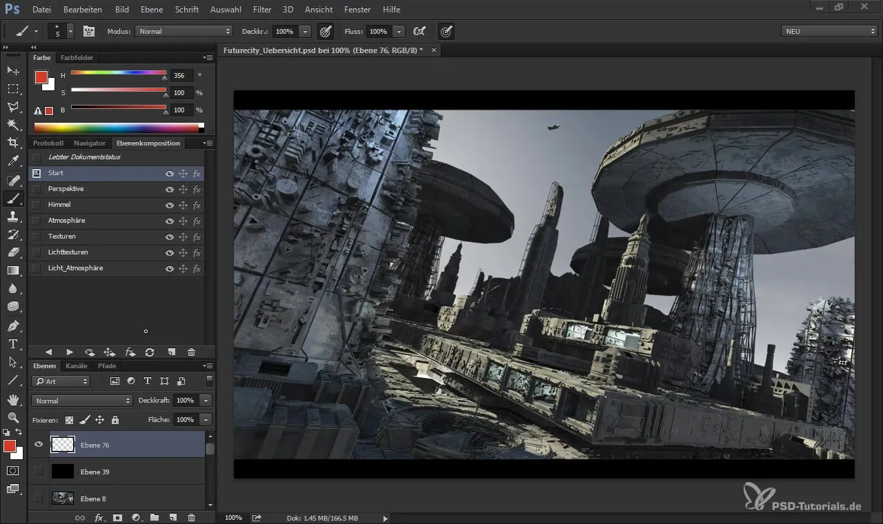Swap foreground and background colors
Screen dimensions: 883x524
tap(19, 432)
